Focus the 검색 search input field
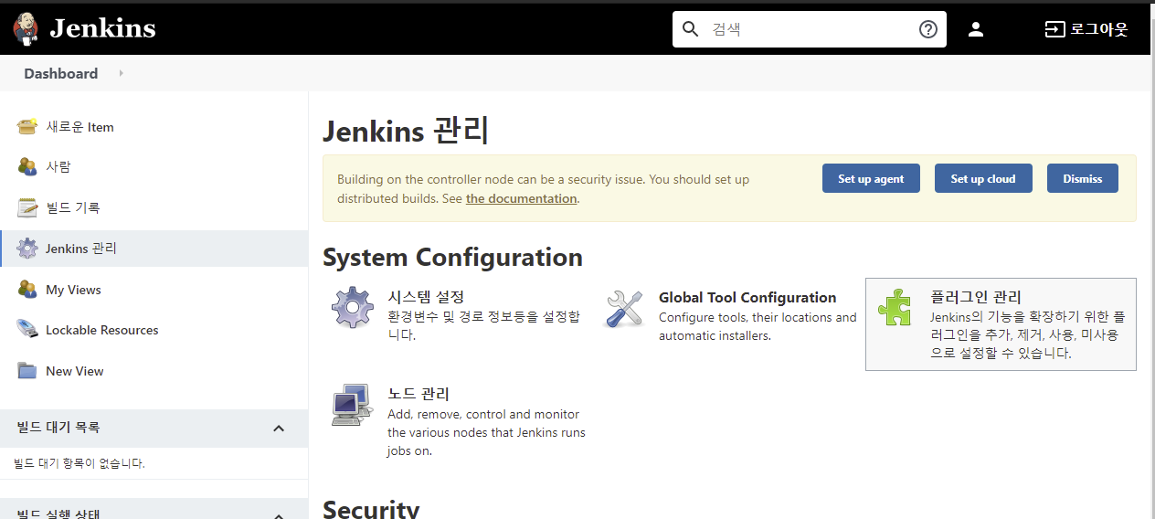Viewport: 1155px width, 519px height. click(810, 29)
